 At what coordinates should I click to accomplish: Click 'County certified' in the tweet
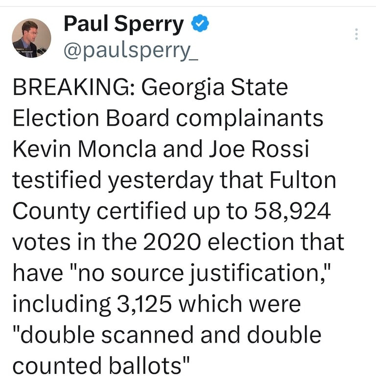pos(100,211)
